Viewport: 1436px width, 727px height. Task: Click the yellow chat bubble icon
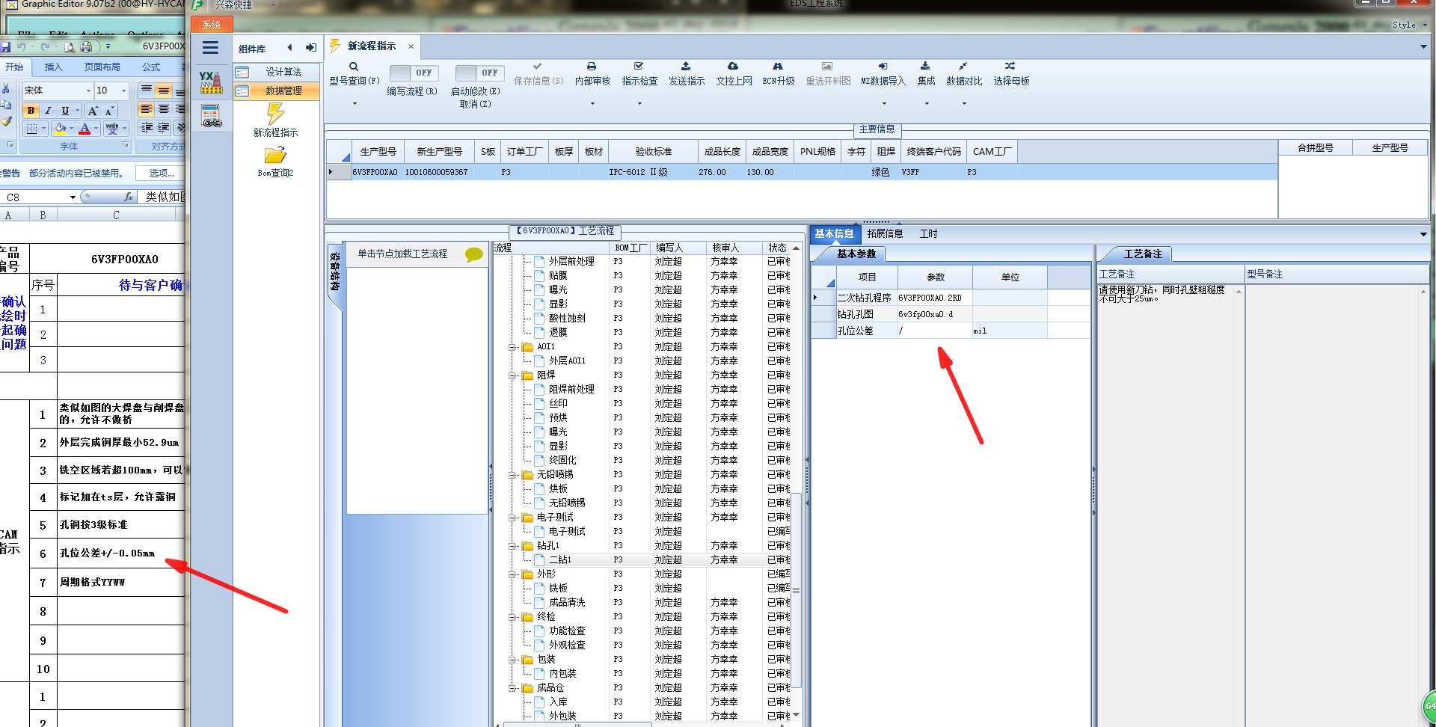[x=473, y=255]
